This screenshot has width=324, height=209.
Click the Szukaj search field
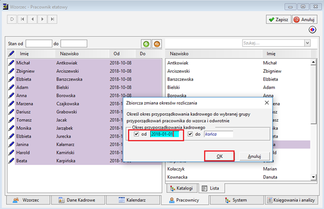click(x=274, y=43)
